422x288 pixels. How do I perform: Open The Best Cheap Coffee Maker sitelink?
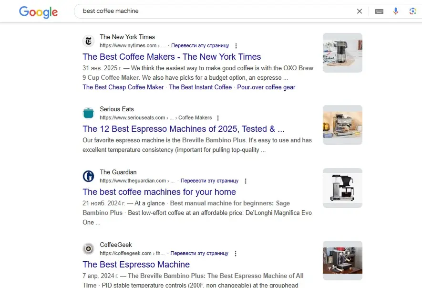pyautogui.click(x=123, y=87)
